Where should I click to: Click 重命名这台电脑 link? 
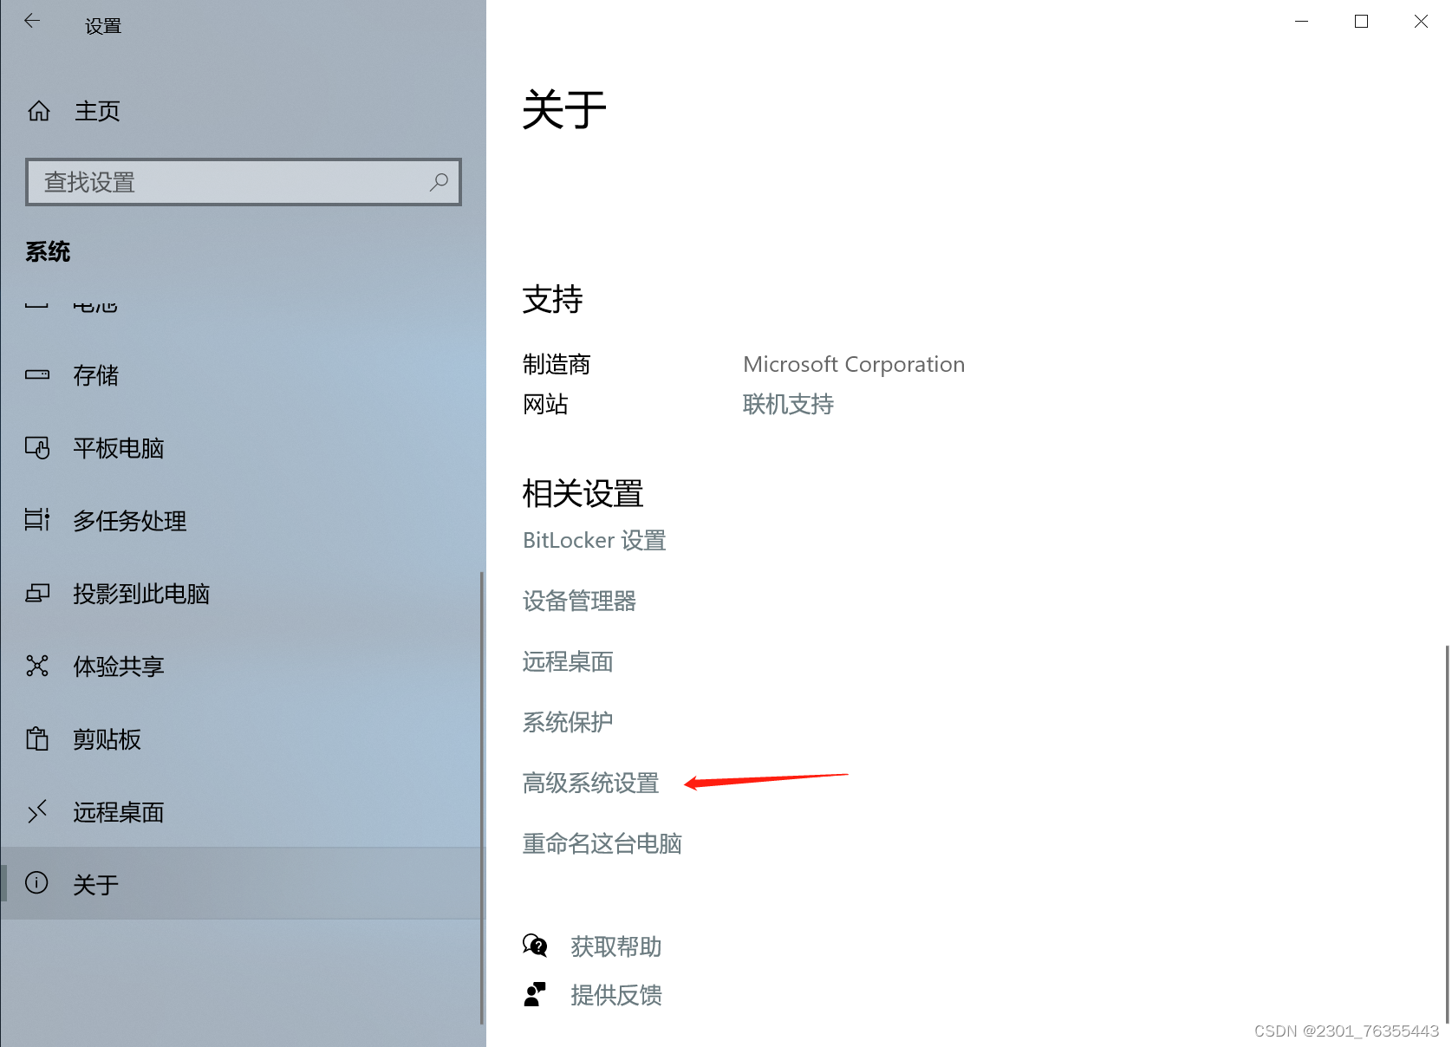pyautogui.click(x=602, y=843)
